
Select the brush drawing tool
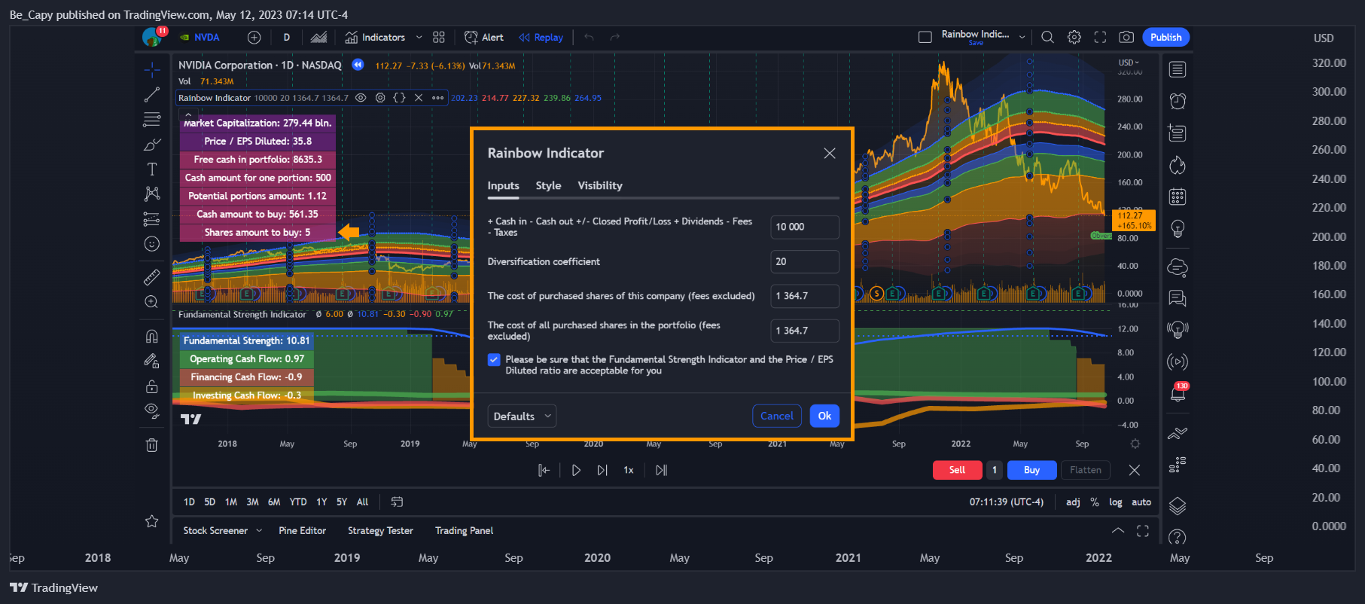pos(152,145)
